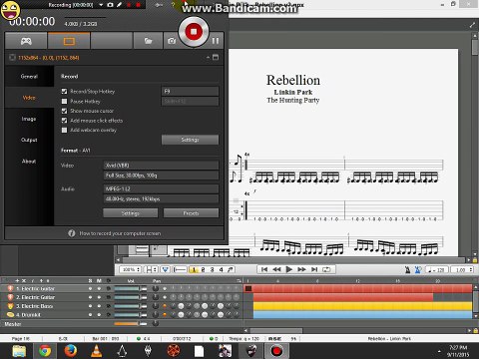Open the General tab in Bandicam
Image resolution: width=479 pixels, height=359 pixels.
pos(29,76)
